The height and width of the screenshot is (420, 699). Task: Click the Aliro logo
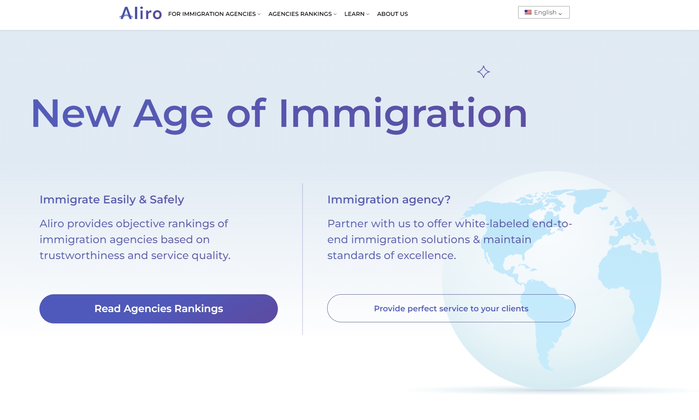pyautogui.click(x=140, y=13)
